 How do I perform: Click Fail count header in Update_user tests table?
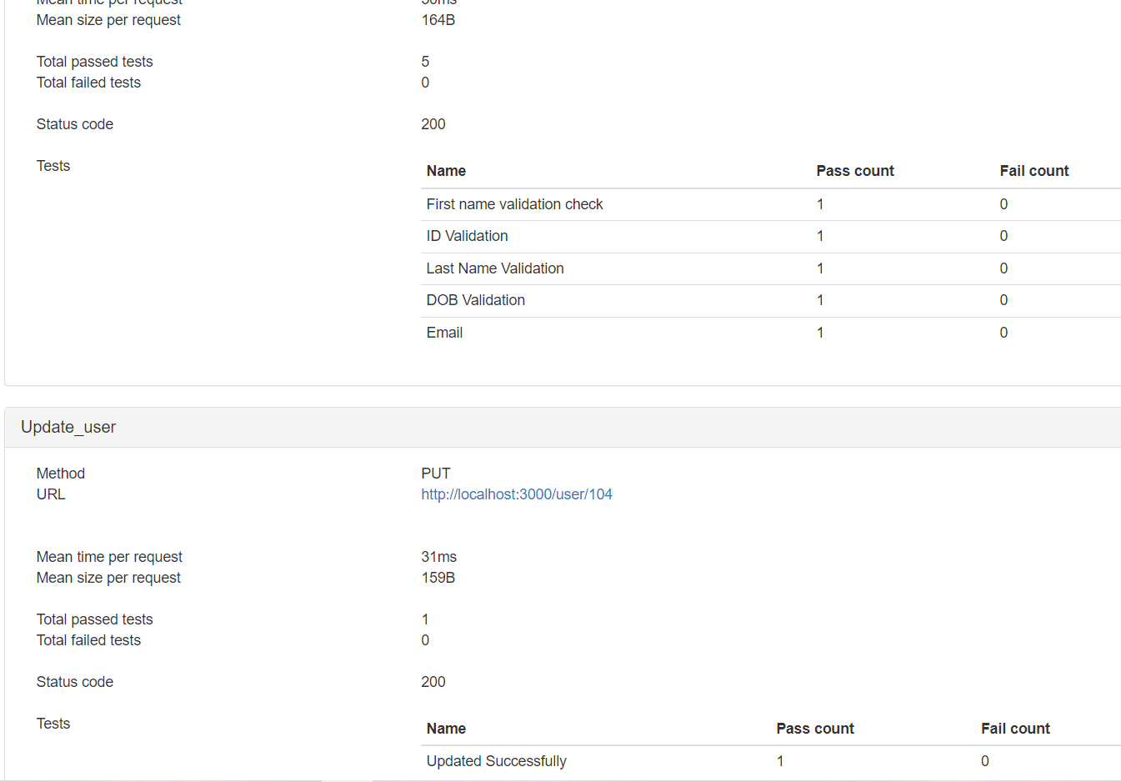coord(1015,729)
